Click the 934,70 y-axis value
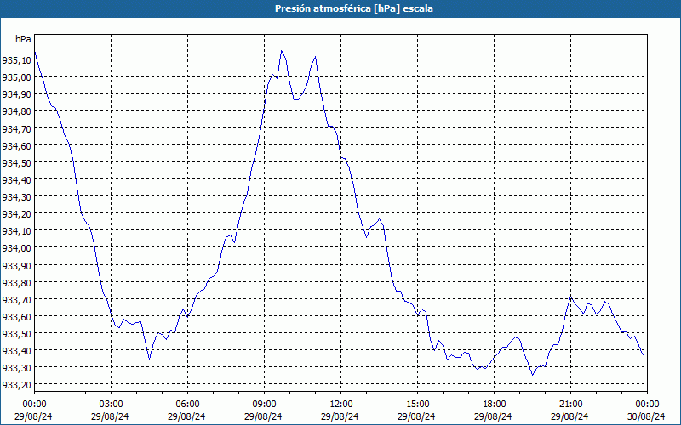 (x=16, y=128)
